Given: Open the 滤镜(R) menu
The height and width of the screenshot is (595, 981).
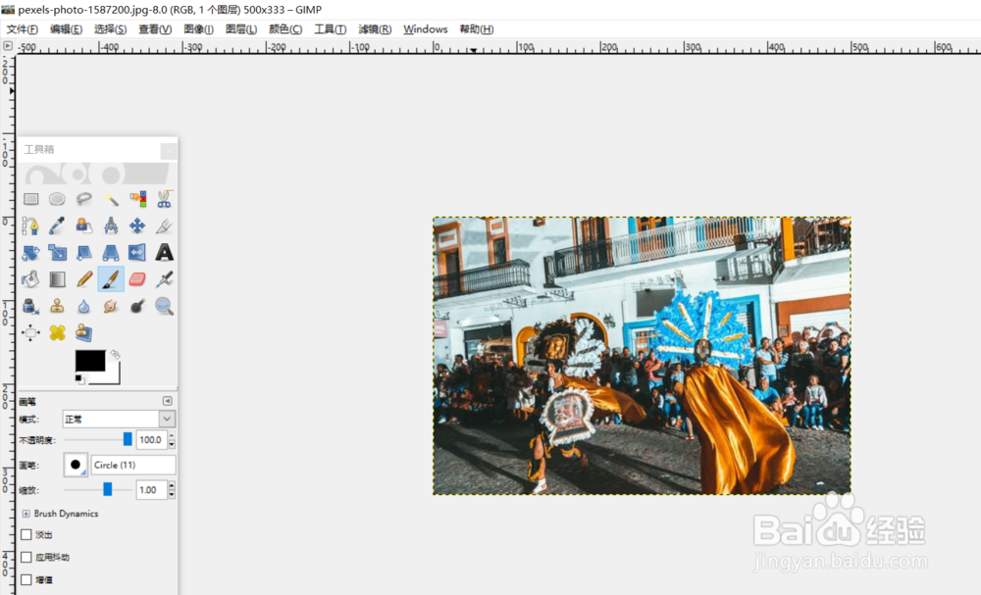Looking at the screenshot, I should [x=375, y=29].
